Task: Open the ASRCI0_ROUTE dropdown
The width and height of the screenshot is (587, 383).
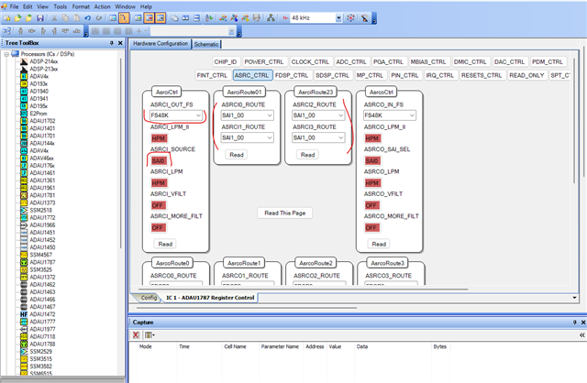Action: [247, 115]
